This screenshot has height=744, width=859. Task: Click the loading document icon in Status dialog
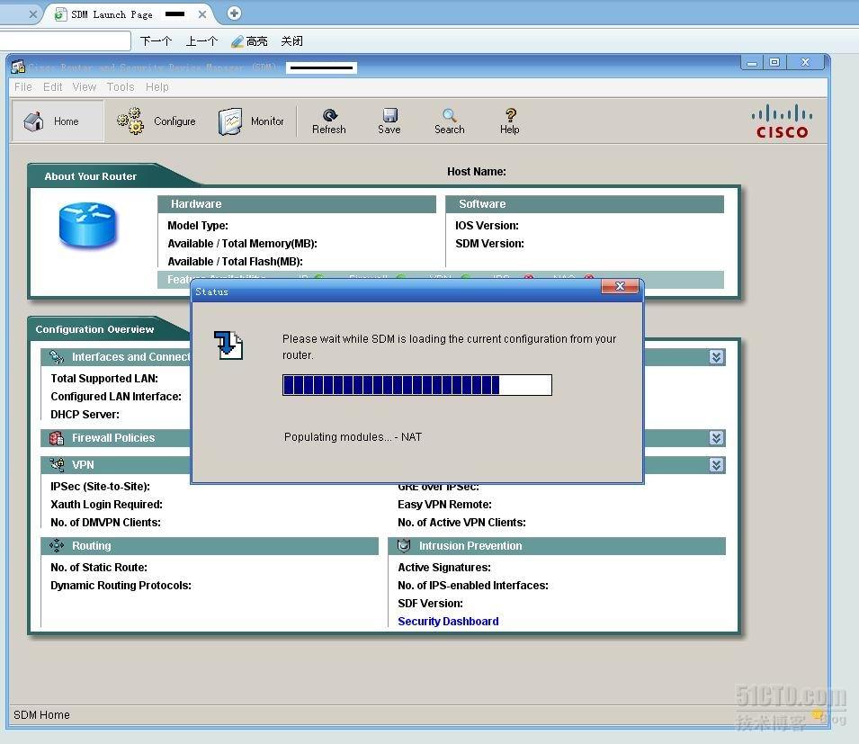(x=228, y=345)
